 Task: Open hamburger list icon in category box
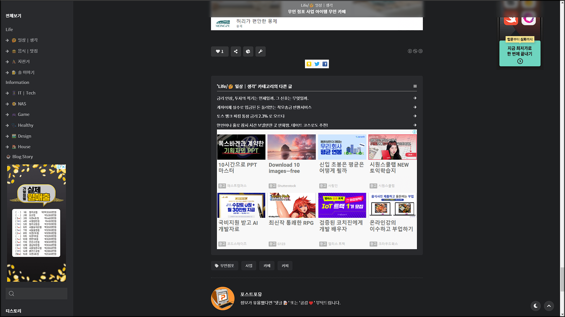coord(415,86)
